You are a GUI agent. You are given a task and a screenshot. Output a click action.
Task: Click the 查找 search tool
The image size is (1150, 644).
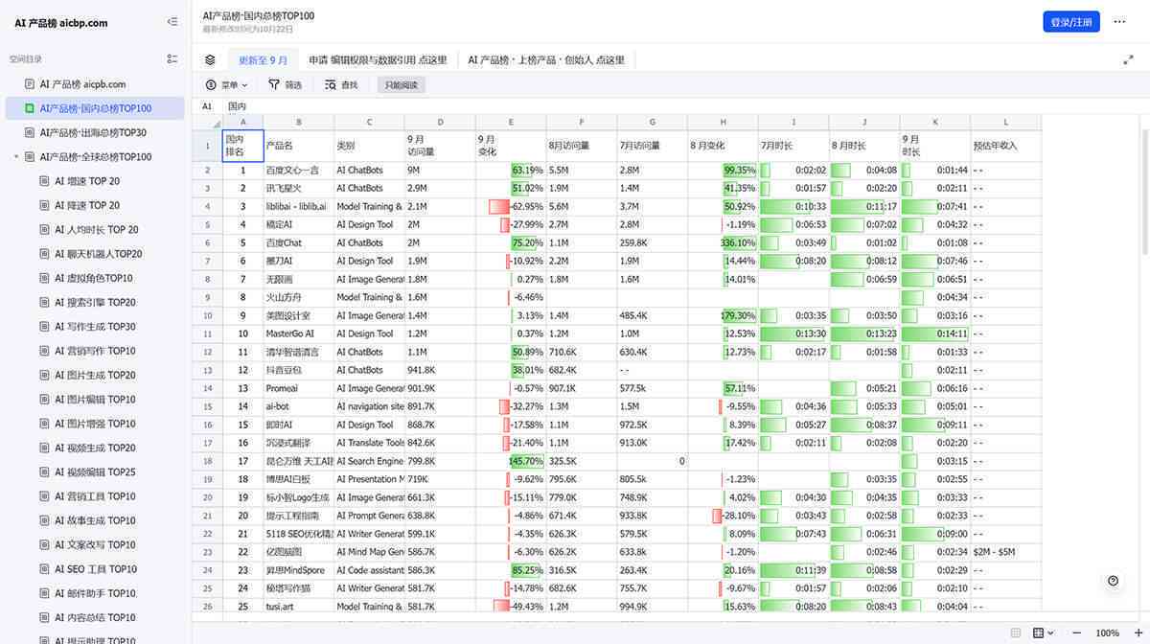click(x=341, y=85)
